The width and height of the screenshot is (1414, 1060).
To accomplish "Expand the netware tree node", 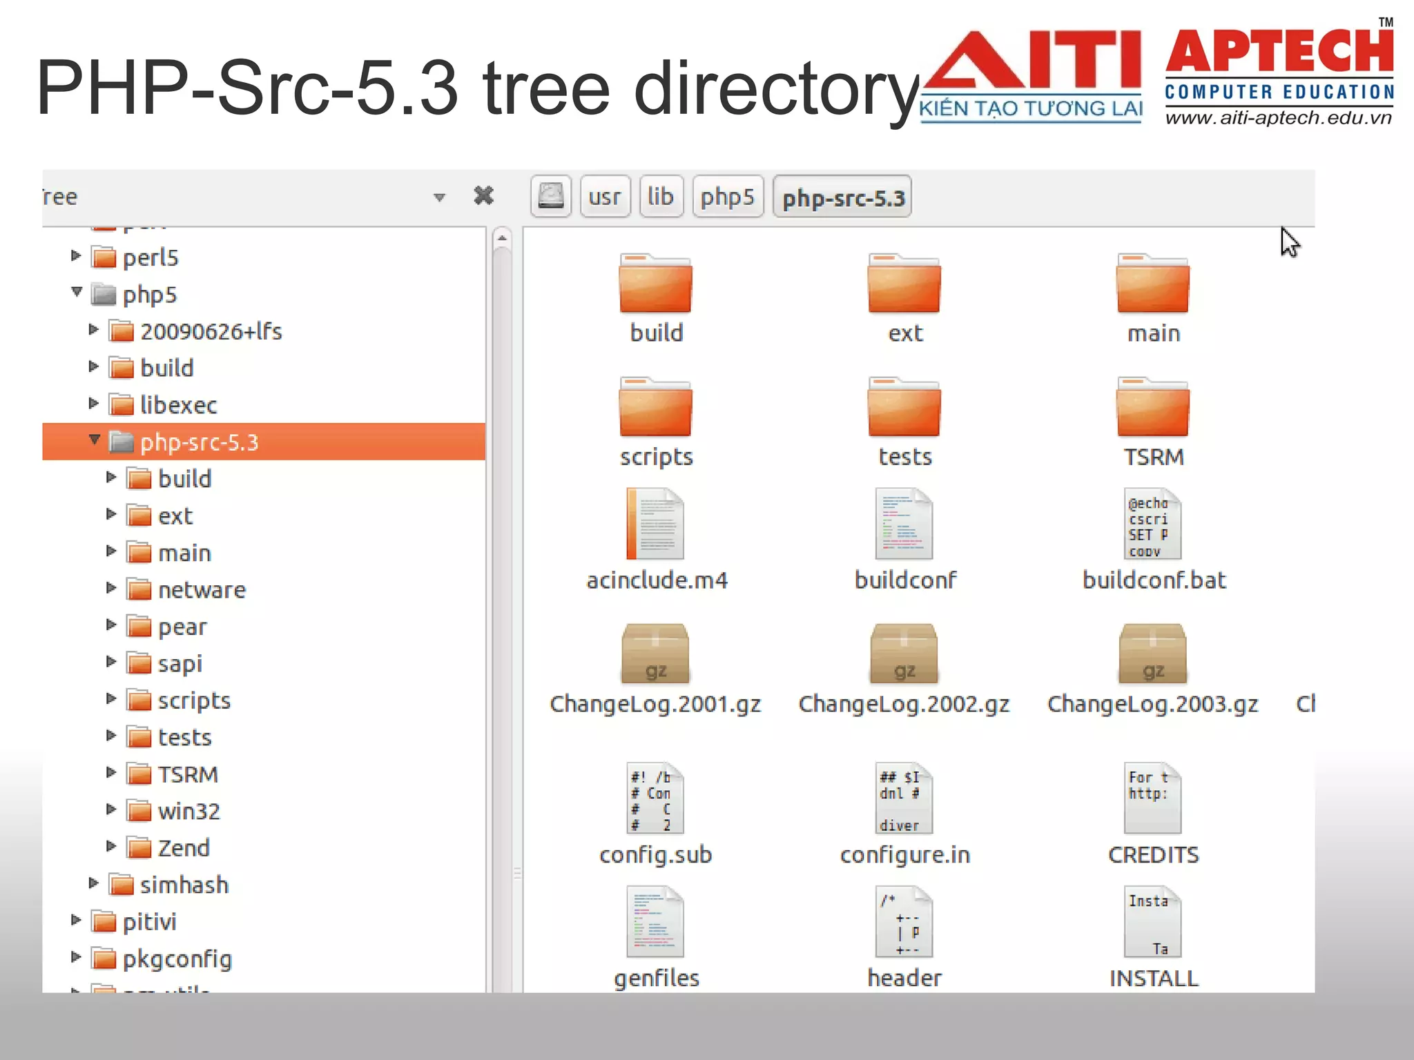I will 111,588.
